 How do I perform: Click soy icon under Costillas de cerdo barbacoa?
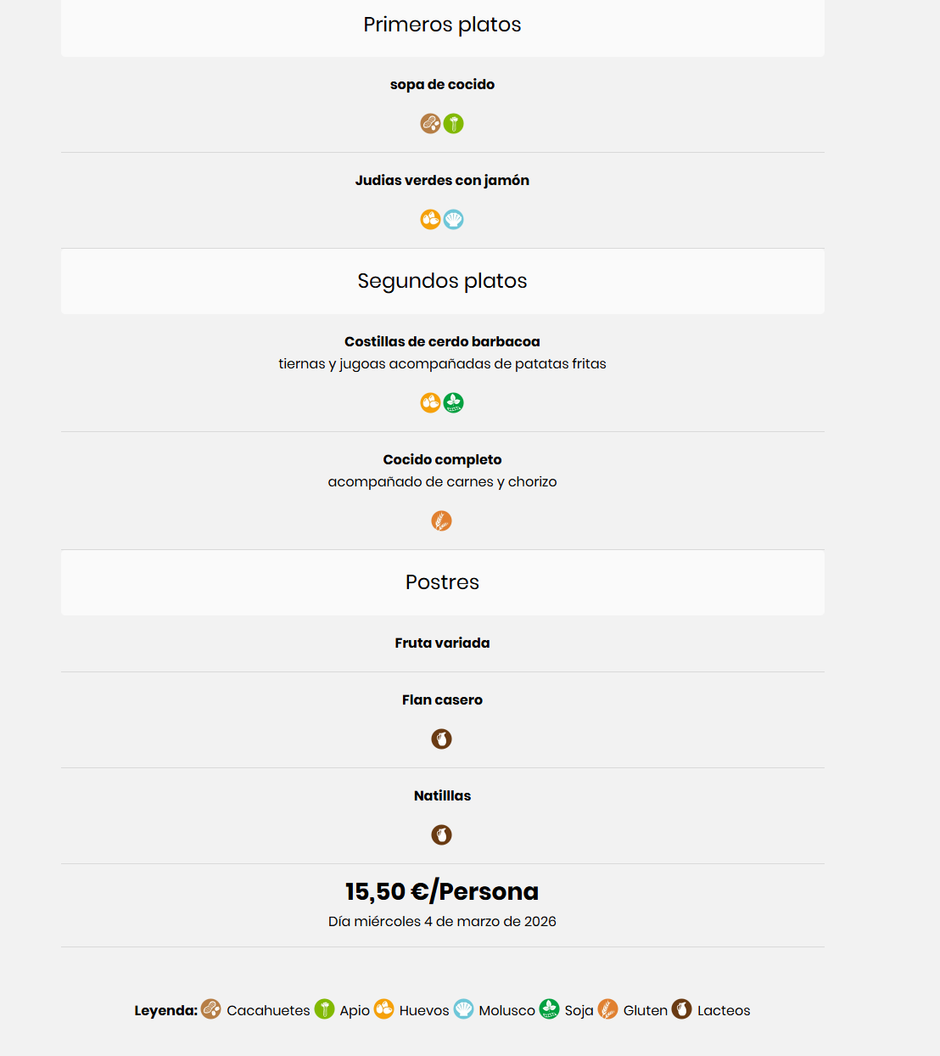[454, 403]
